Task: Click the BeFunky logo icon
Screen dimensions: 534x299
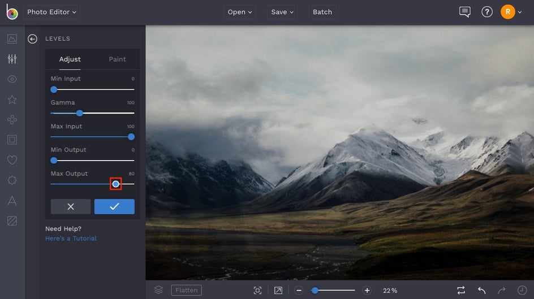Action: pos(12,12)
